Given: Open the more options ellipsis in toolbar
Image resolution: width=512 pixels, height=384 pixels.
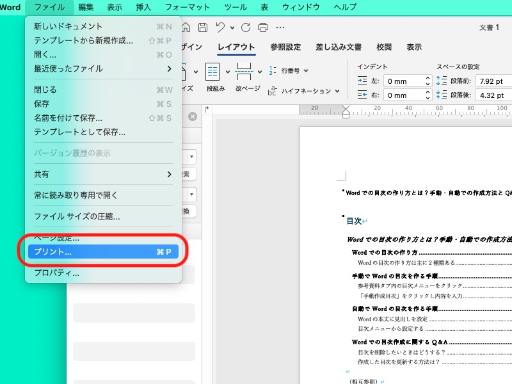Looking at the screenshot, I should click(280, 28).
